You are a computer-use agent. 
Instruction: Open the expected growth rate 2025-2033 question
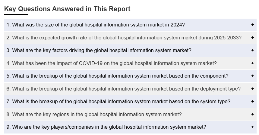pos(124,38)
